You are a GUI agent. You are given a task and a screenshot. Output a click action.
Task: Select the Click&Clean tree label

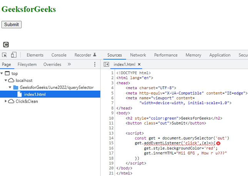pyautogui.click(x=27, y=101)
